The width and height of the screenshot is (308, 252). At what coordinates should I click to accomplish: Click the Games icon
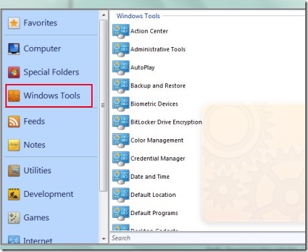tap(14, 218)
